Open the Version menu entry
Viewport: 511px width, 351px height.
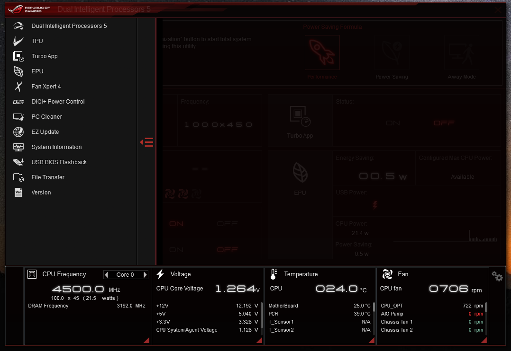pyautogui.click(x=41, y=192)
